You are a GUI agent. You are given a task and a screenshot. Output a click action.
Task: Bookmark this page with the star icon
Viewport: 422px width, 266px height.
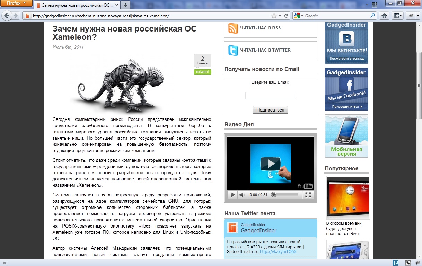tap(274, 16)
